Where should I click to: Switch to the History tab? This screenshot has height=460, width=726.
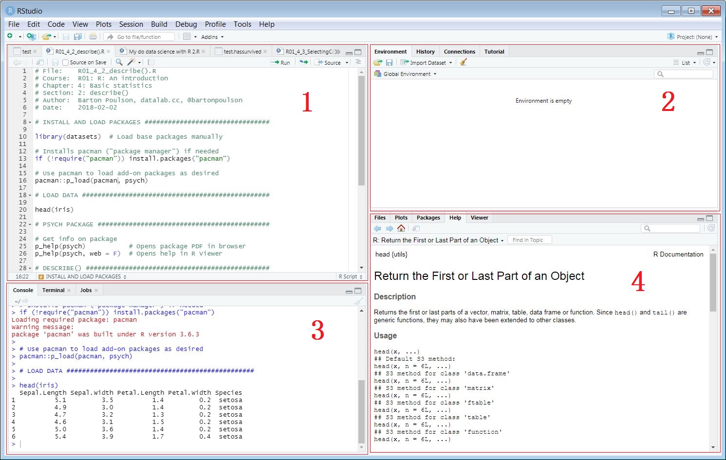pyautogui.click(x=425, y=51)
